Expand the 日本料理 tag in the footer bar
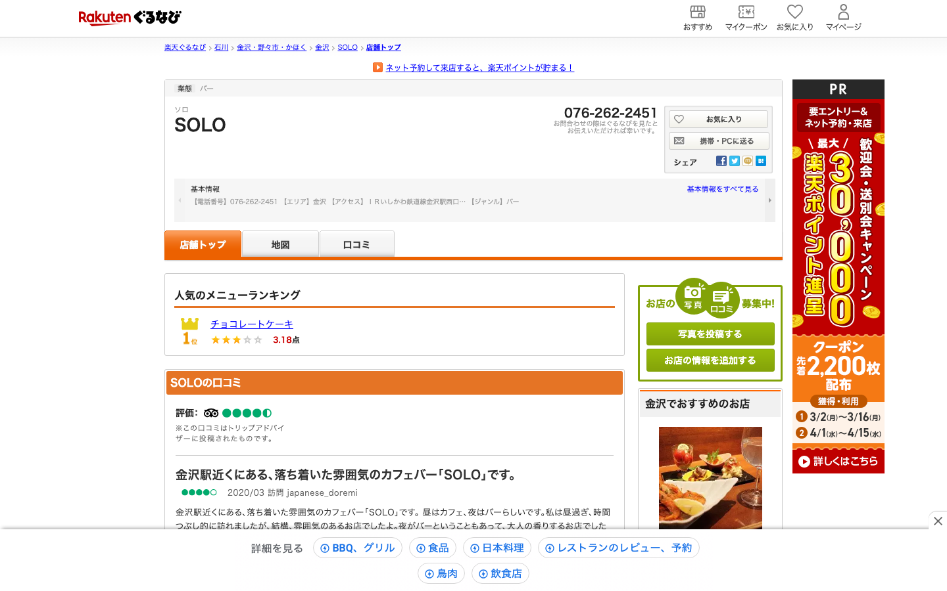 tap(497, 548)
